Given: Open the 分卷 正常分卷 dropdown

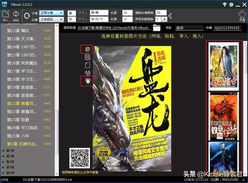Looking at the screenshot, I should (52, 13).
